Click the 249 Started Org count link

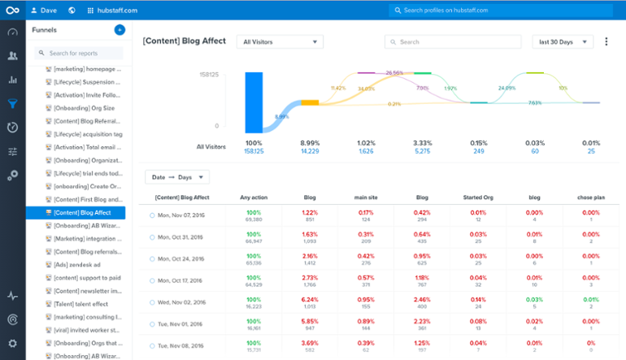click(479, 151)
